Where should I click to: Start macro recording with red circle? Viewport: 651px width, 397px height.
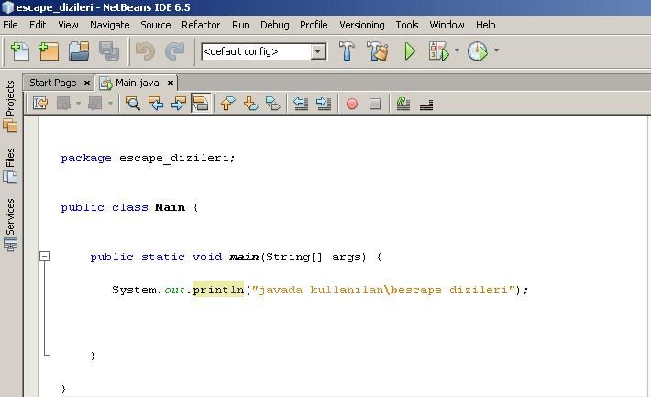click(x=352, y=104)
